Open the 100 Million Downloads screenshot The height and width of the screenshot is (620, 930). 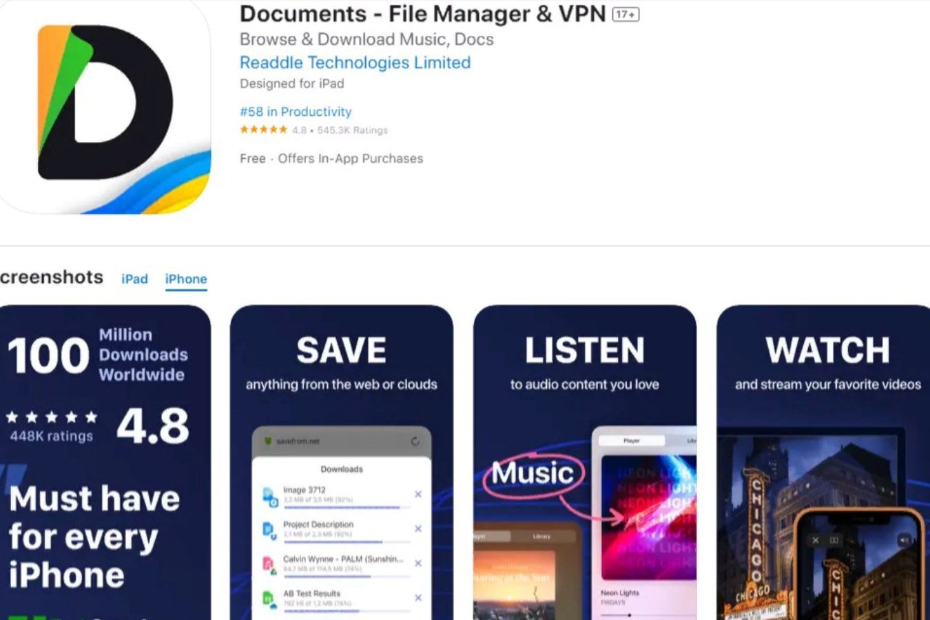(105, 462)
